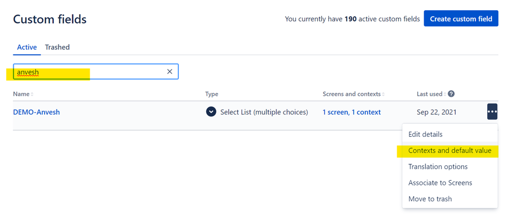The height and width of the screenshot is (218, 507).
Task: Open the three-dot actions menu for DEMO-Anvesh
Action: [x=492, y=112]
